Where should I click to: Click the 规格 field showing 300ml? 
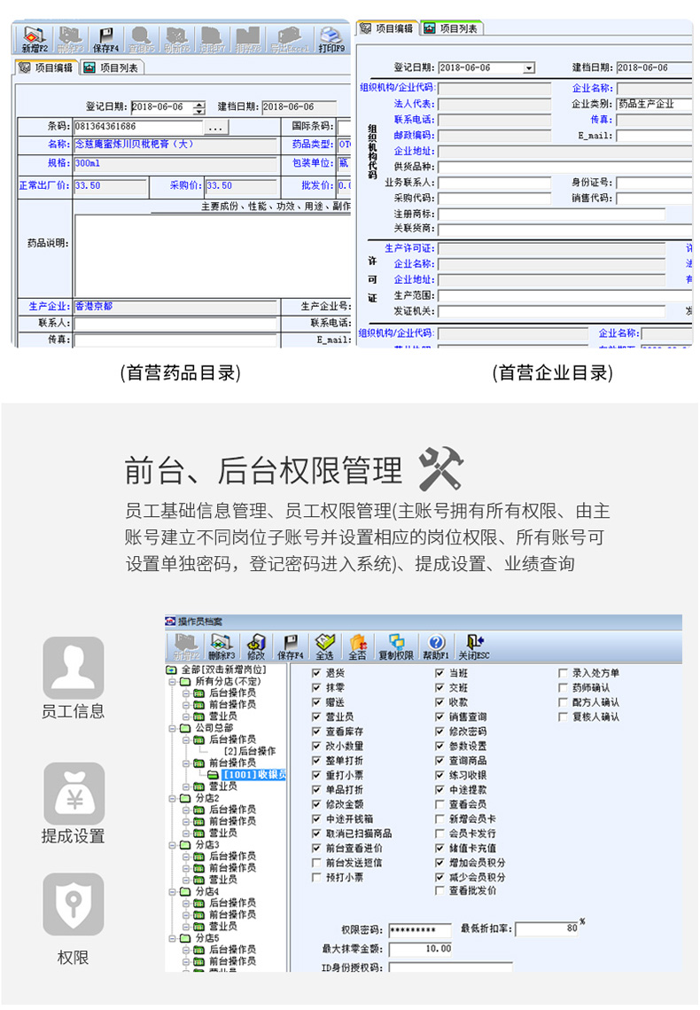(x=175, y=164)
